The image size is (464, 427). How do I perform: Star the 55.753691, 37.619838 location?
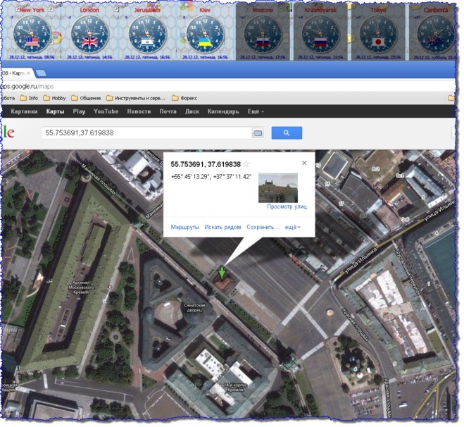(x=246, y=164)
